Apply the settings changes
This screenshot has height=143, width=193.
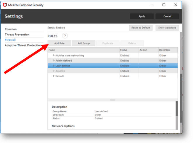click(142, 16)
